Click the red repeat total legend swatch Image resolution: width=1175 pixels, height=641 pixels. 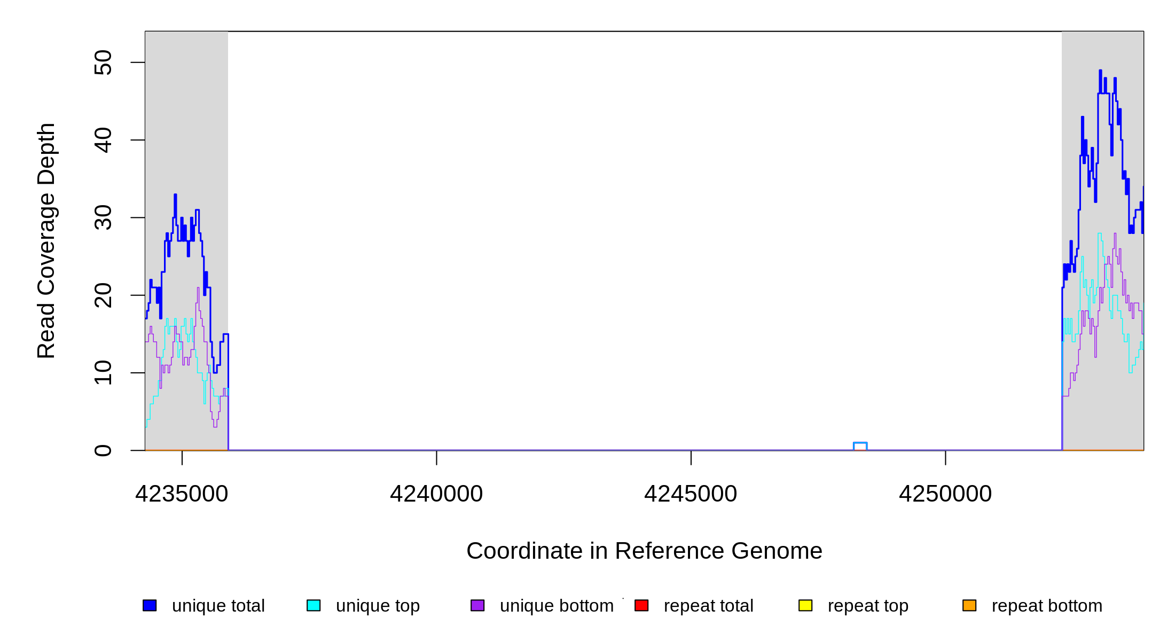point(641,605)
